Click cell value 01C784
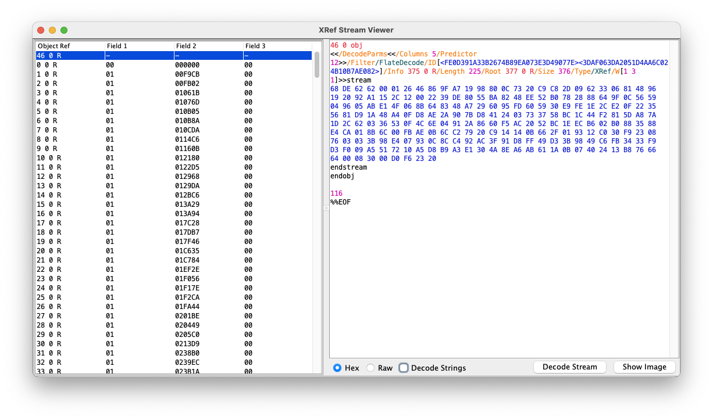 [x=187, y=260]
